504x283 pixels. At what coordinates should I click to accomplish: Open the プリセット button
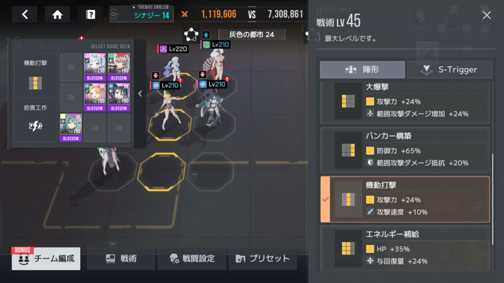pyautogui.click(x=263, y=258)
